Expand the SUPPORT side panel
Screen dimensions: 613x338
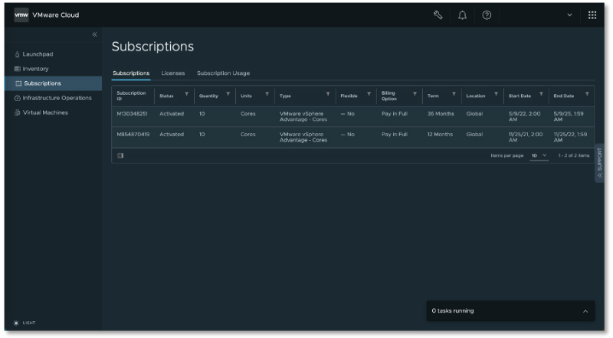coord(599,163)
